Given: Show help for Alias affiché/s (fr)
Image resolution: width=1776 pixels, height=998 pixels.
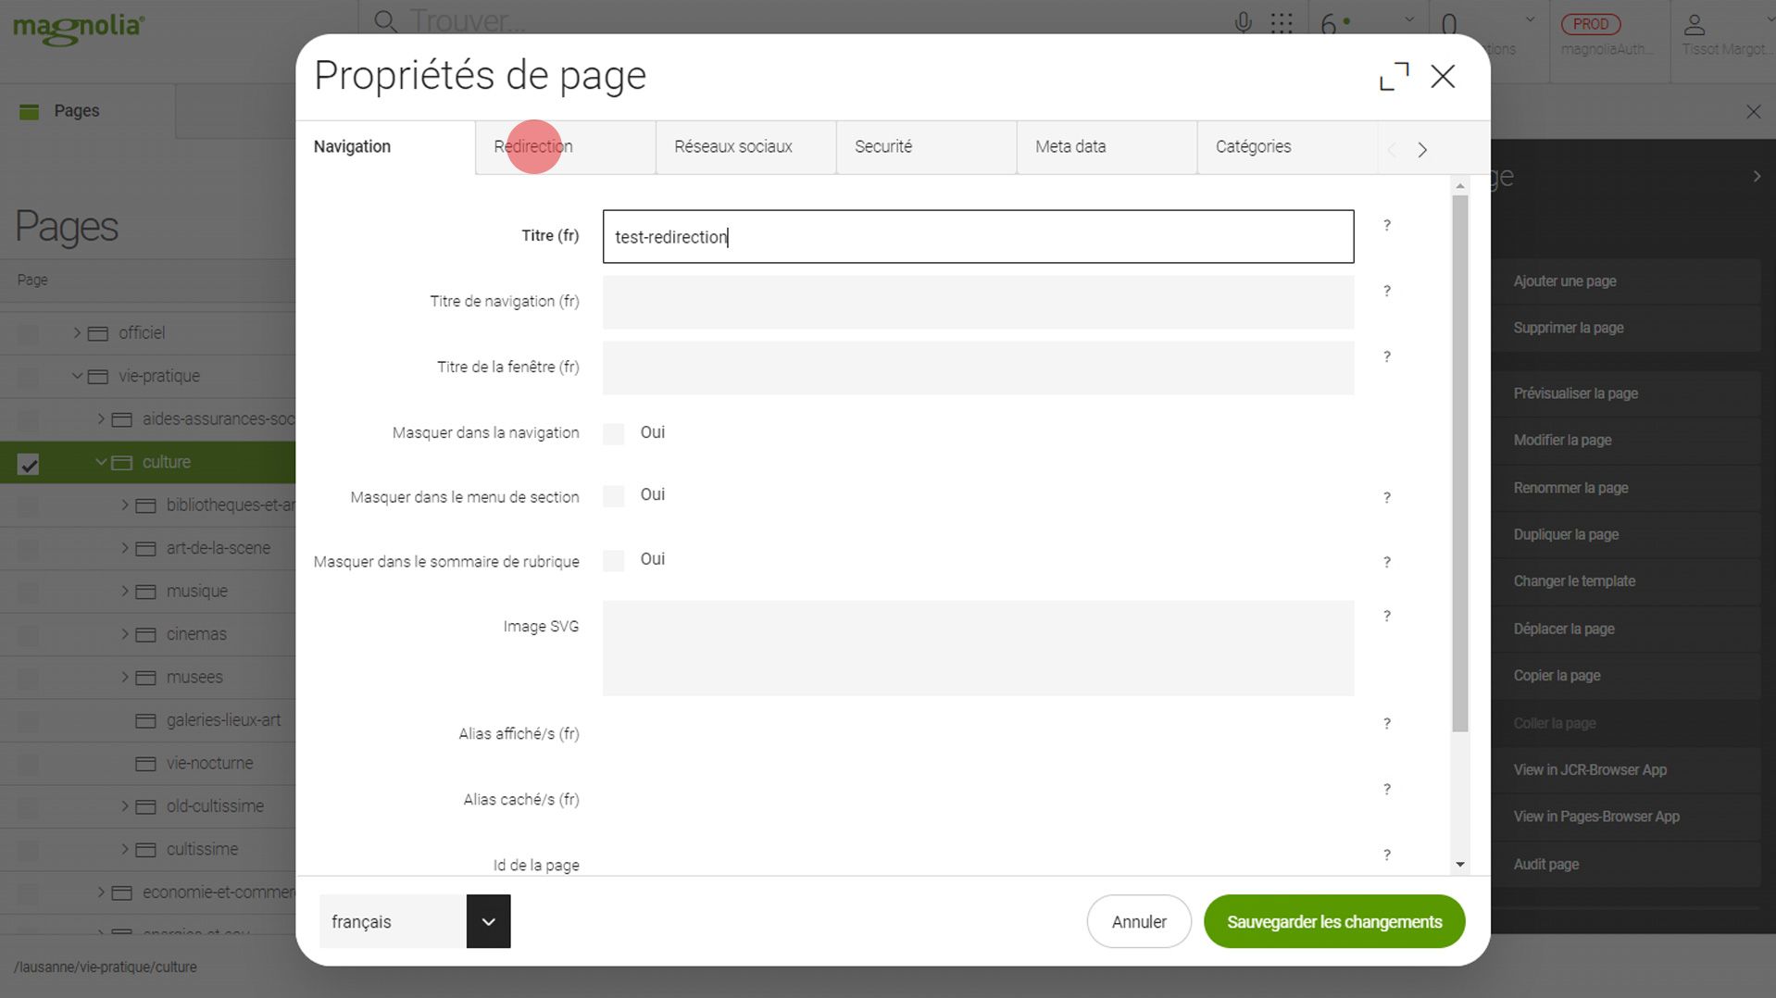Looking at the screenshot, I should (1386, 723).
